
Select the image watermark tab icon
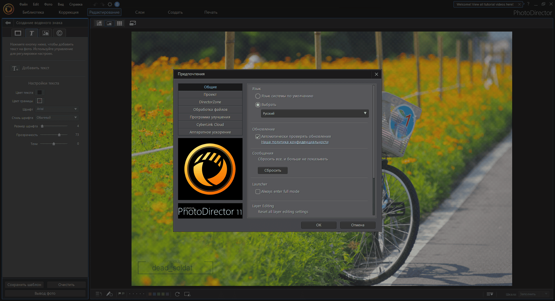pos(46,33)
